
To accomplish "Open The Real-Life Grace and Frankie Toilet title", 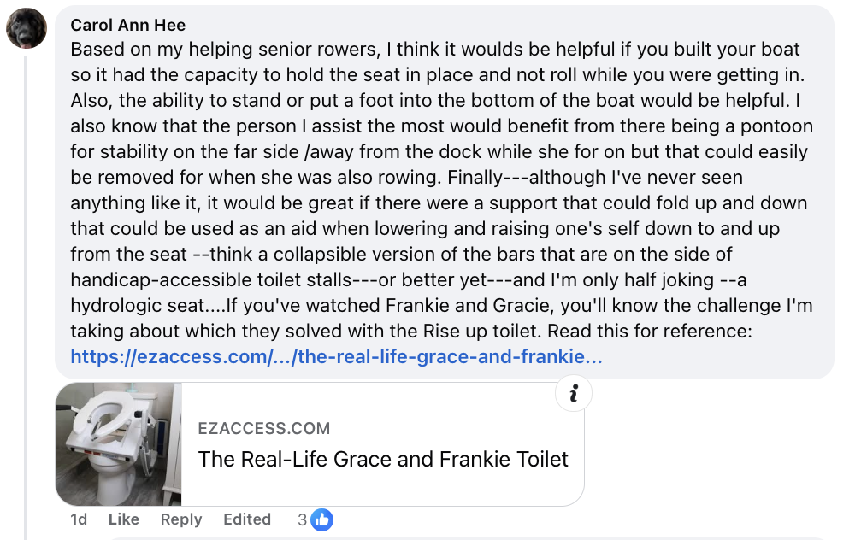I will (x=383, y=460).
